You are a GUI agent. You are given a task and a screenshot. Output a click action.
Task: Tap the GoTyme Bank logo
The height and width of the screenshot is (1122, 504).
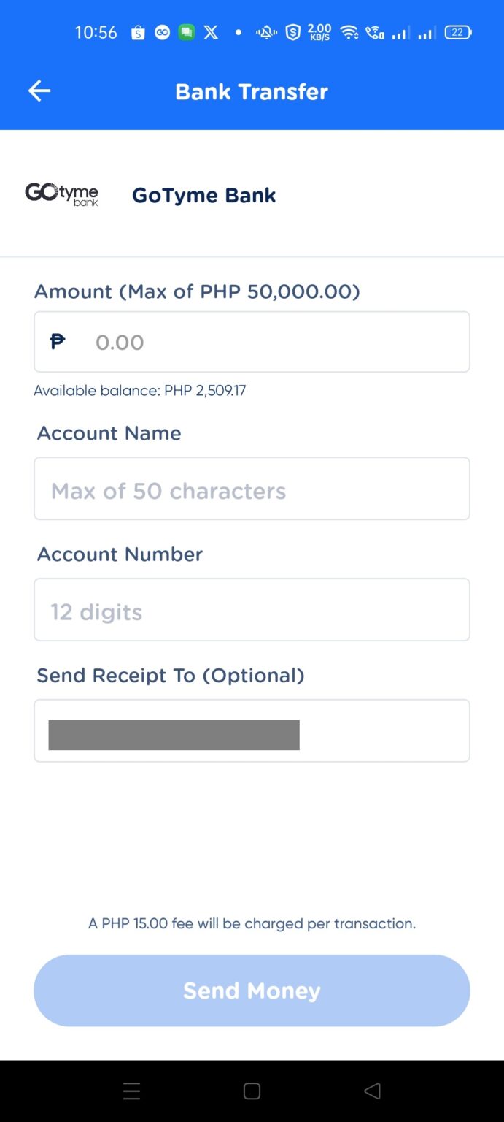(x=62, y=194)
